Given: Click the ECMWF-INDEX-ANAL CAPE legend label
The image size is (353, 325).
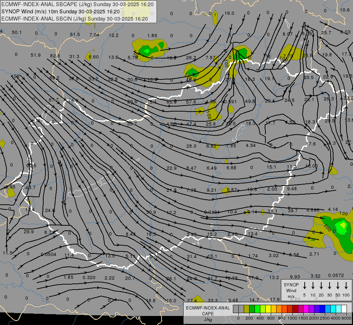Looking at the screenshot, I should (208, 313).
